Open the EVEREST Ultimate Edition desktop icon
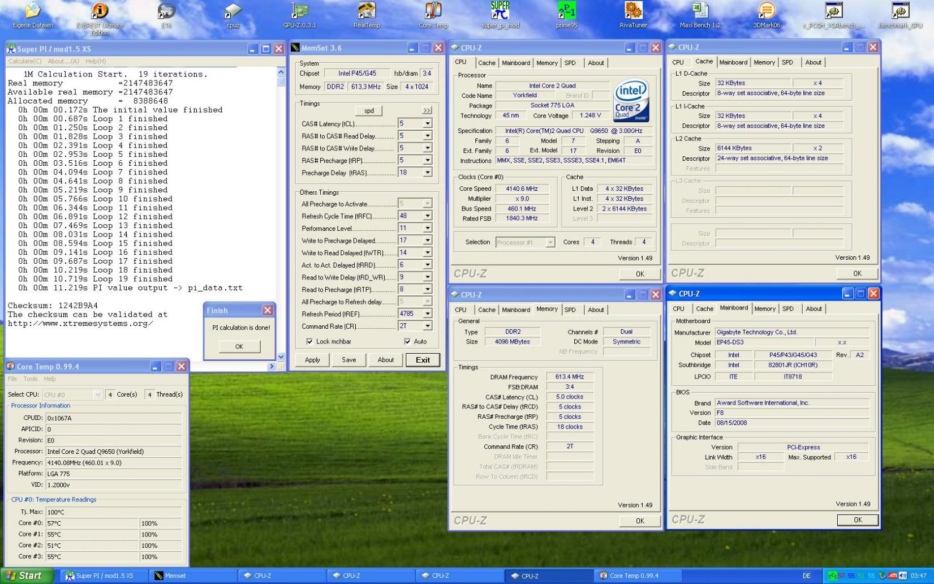This screenshot has width=934, height=584. [100, 11]
